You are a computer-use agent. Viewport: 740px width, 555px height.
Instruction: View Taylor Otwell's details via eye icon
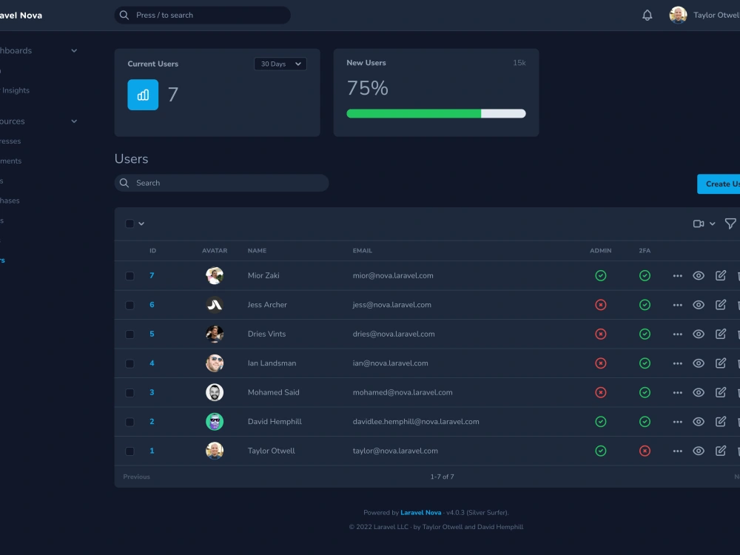tap(699, 451)
